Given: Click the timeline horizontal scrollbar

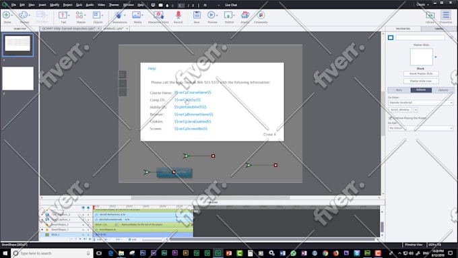Looking at the screenshot, I should click(271, 239).
